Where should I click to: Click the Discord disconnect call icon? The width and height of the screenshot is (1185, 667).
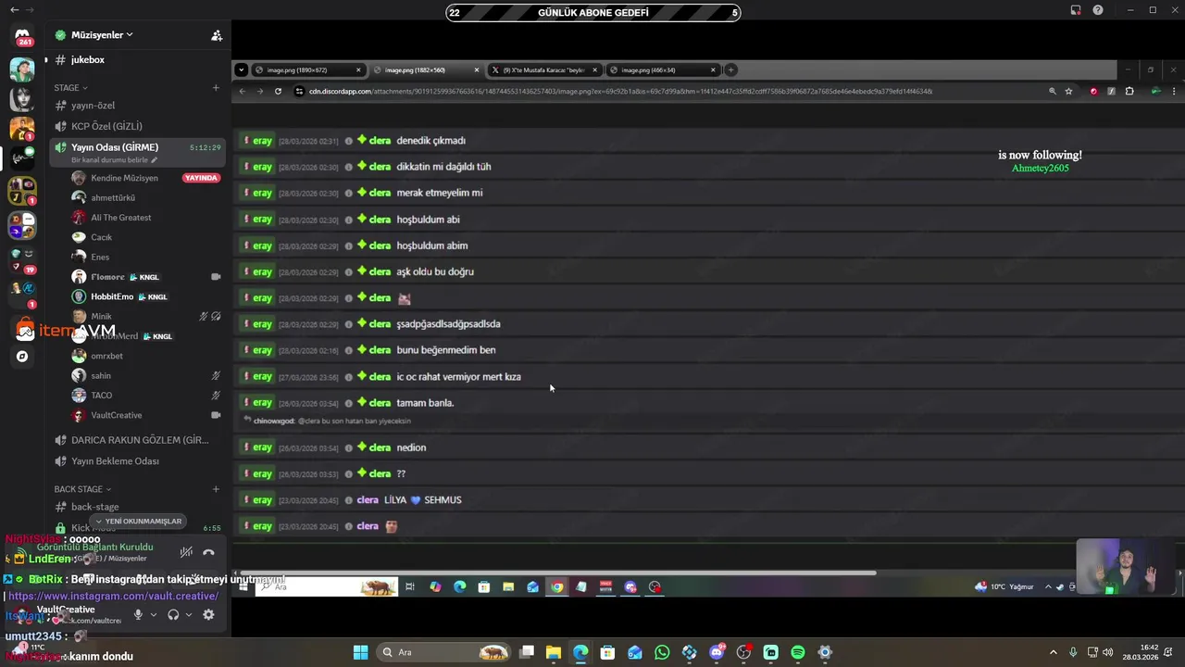tap(208, 552)
